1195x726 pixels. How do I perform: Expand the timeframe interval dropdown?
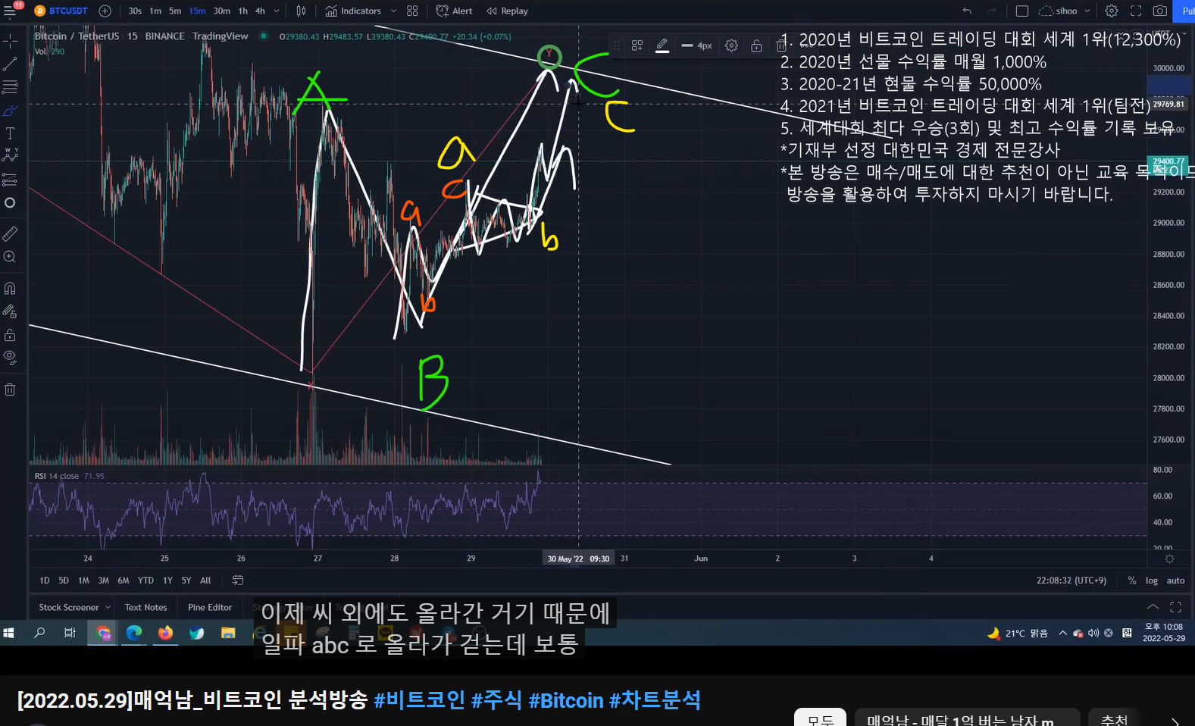pyautogui.click(x=277, y=11)
